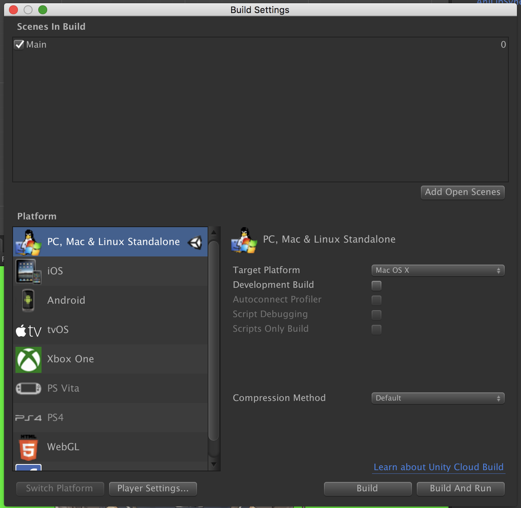This screenshot has width=521, height=508.
Task: Open the Target Platform dropdown showing Mac OS X
Action: 438,270
